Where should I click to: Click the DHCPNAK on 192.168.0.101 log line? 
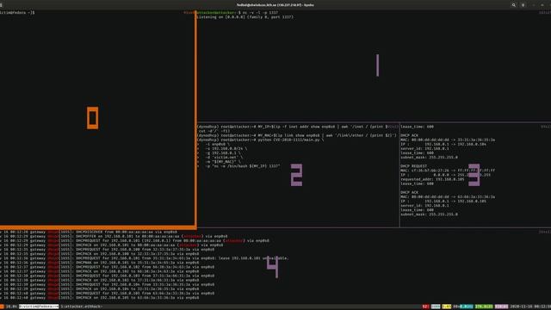click(x=100, y=263)
